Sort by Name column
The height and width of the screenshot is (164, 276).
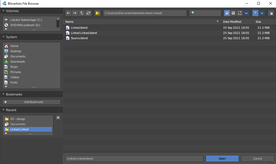(69, 22)
